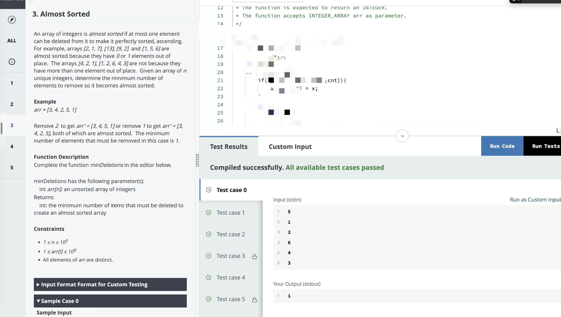Collapse the Sample Case 0 section
The image size is (561, 317).
[x=110, y=301]
